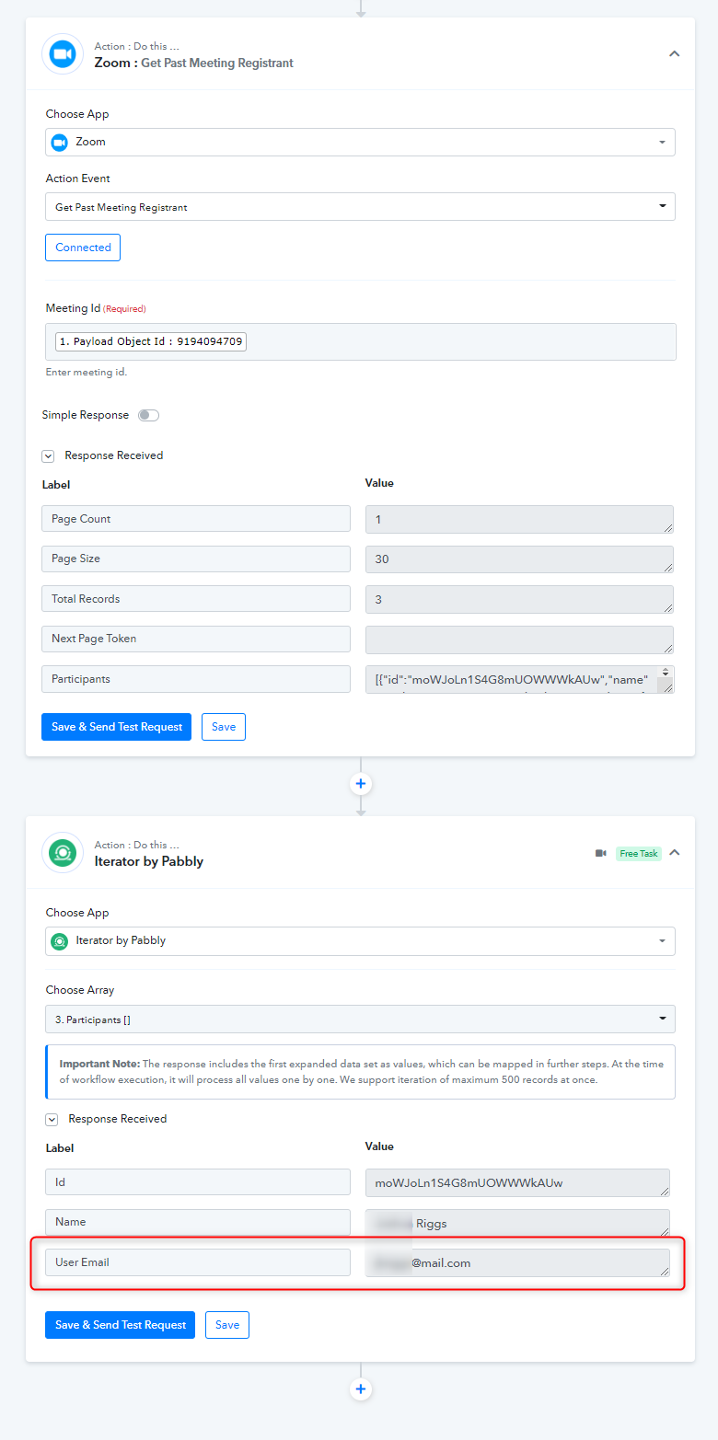
Task: Click the Page Count label field
Action: pos(196,519)
